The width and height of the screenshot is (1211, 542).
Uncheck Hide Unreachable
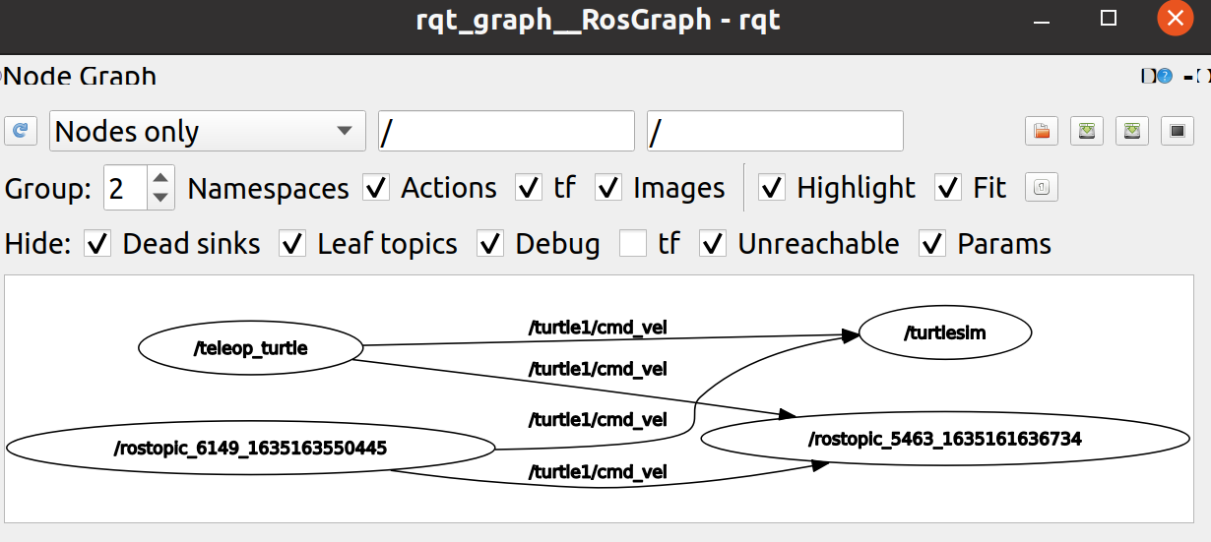pos(713,243)
